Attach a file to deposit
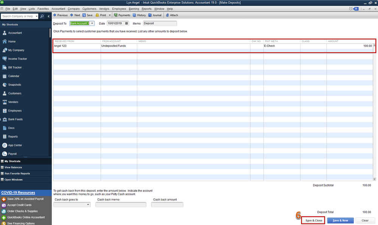The image size is (378, 225). pos(172,15)
